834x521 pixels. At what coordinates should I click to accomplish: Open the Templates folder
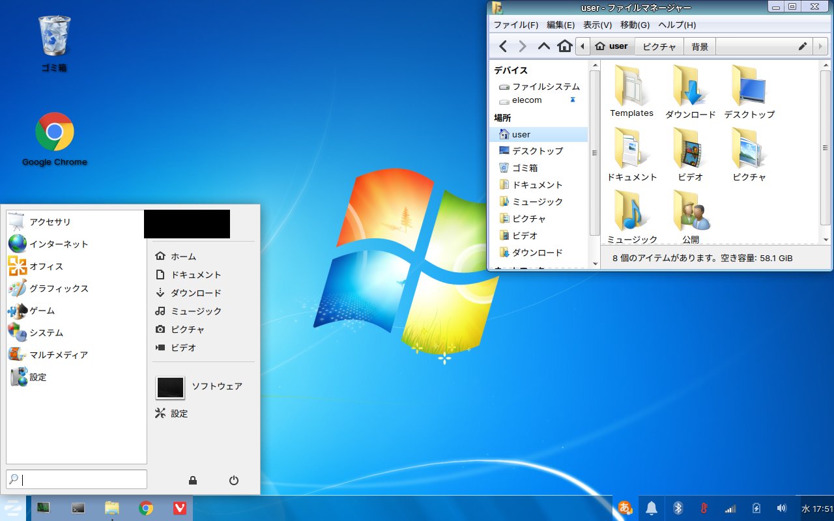(x=631, y=91)
